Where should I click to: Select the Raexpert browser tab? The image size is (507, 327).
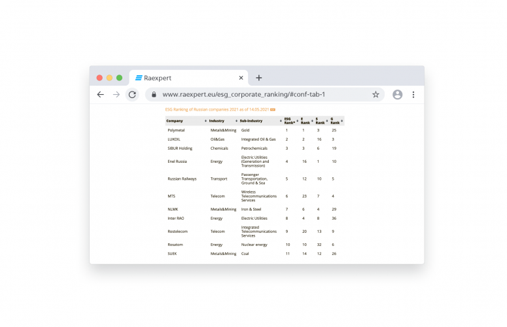pyautogui.click(x=189, y=78)
